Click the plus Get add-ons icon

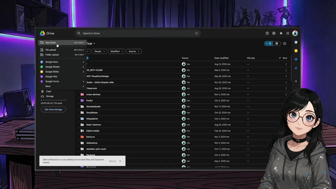[296, 81]
